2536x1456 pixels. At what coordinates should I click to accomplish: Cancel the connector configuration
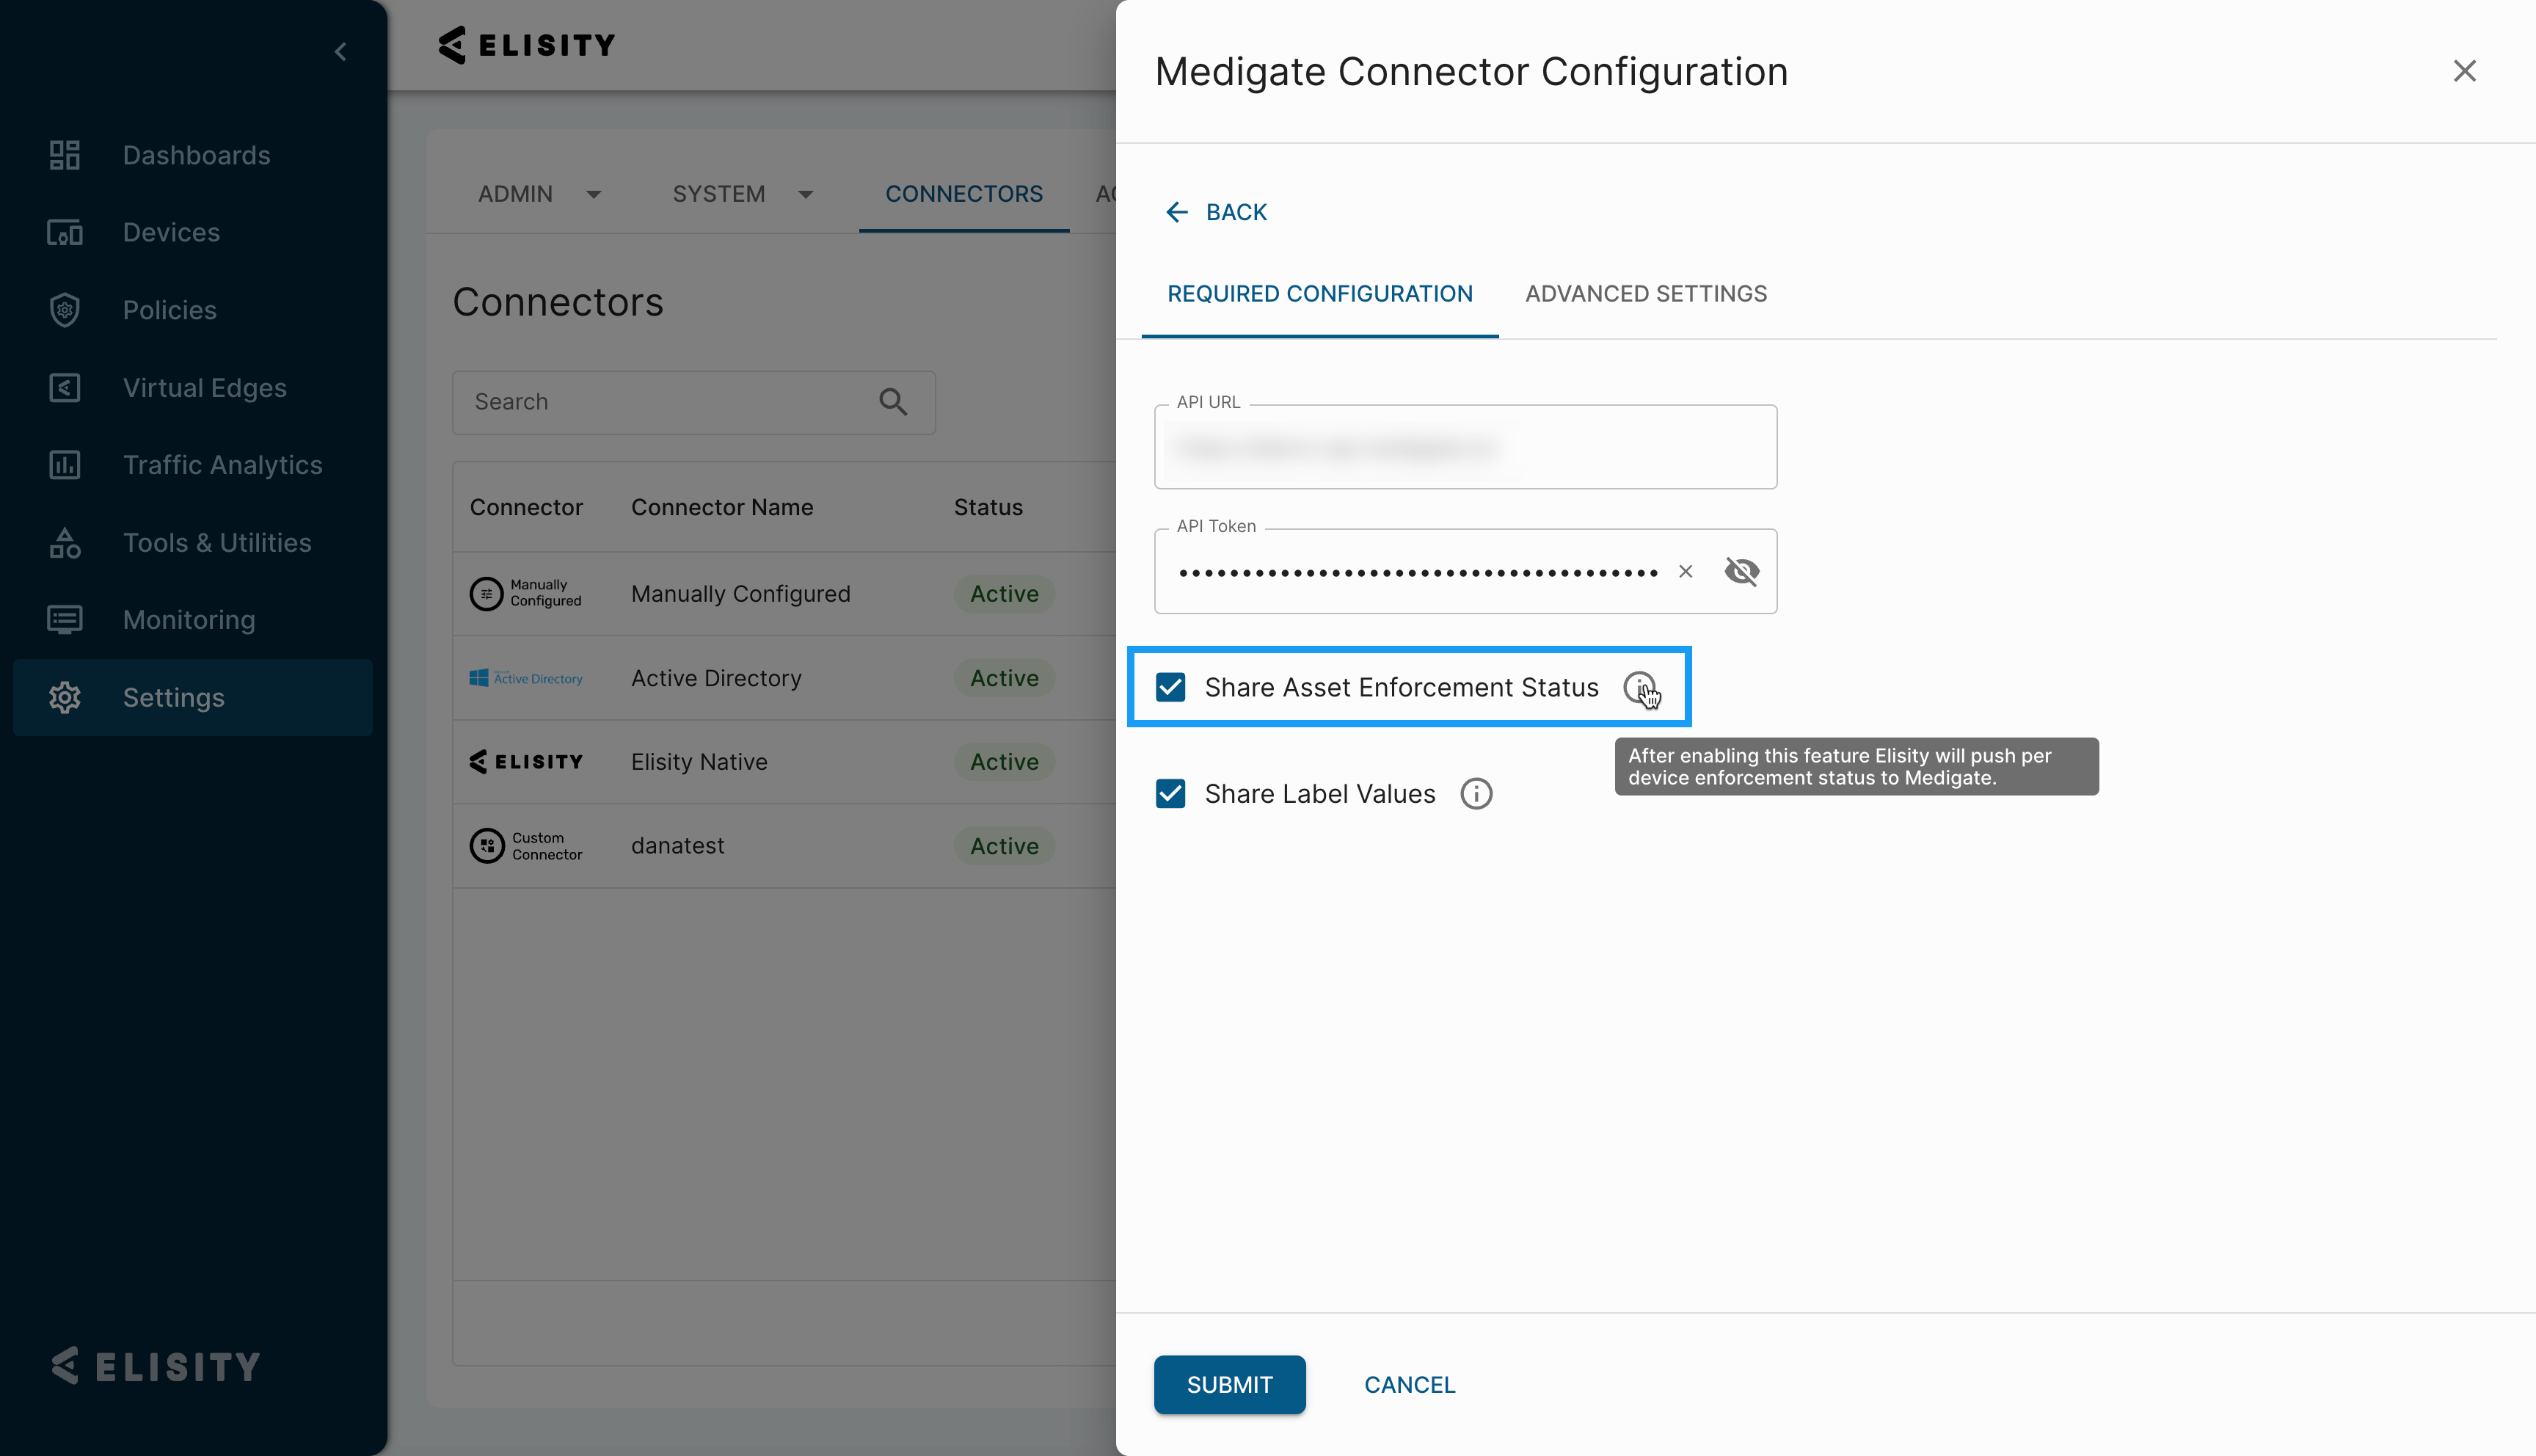coord(1410,1385)
